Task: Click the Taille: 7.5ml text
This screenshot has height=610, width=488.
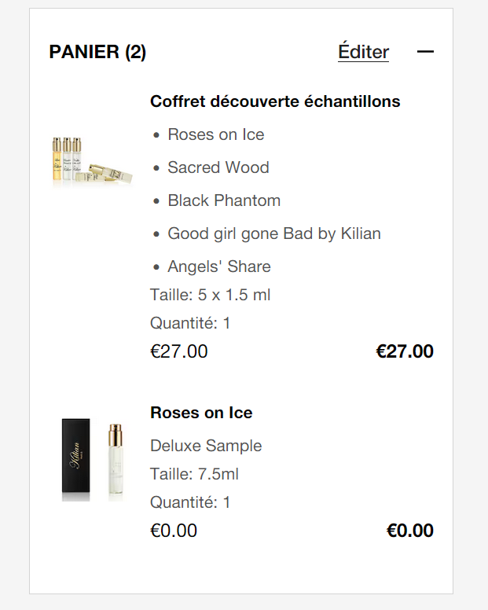Action: pyautogui.click(x=194, y=474)
